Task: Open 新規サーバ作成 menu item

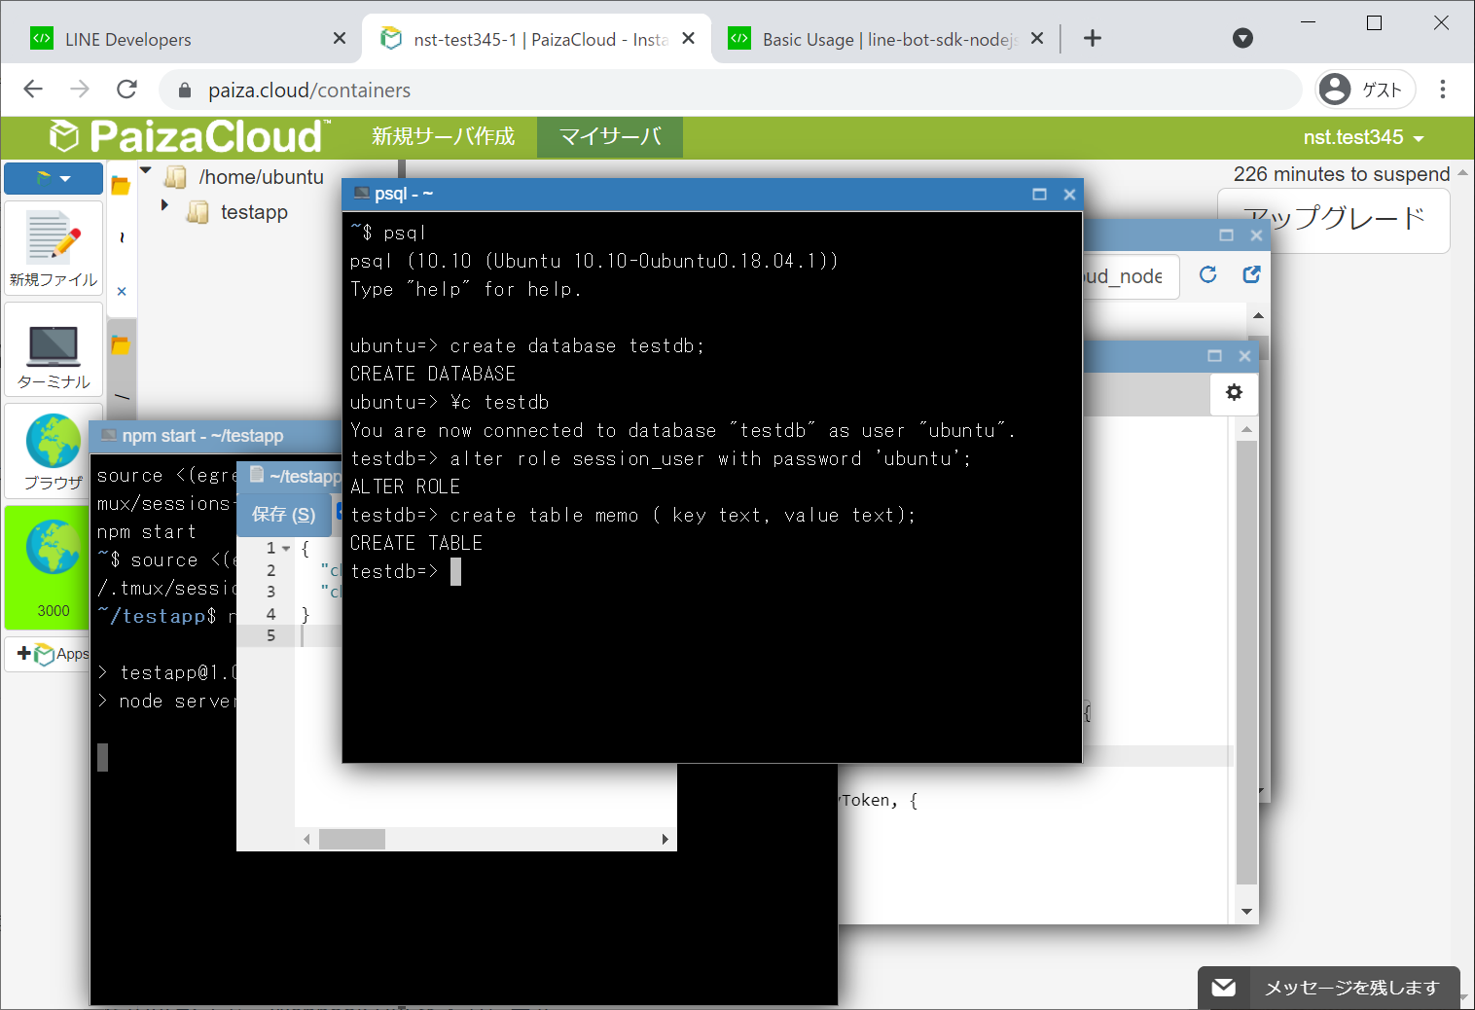Action: [x=443, y=136]
